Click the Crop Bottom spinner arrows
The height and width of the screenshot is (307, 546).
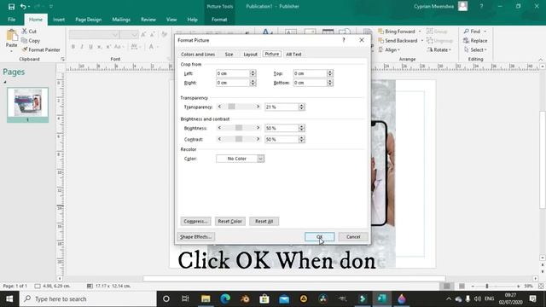[x=330, y=83]
